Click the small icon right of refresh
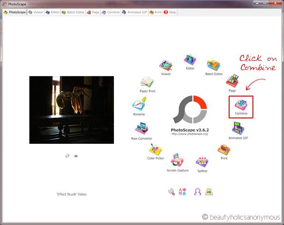 click(76, 156)
